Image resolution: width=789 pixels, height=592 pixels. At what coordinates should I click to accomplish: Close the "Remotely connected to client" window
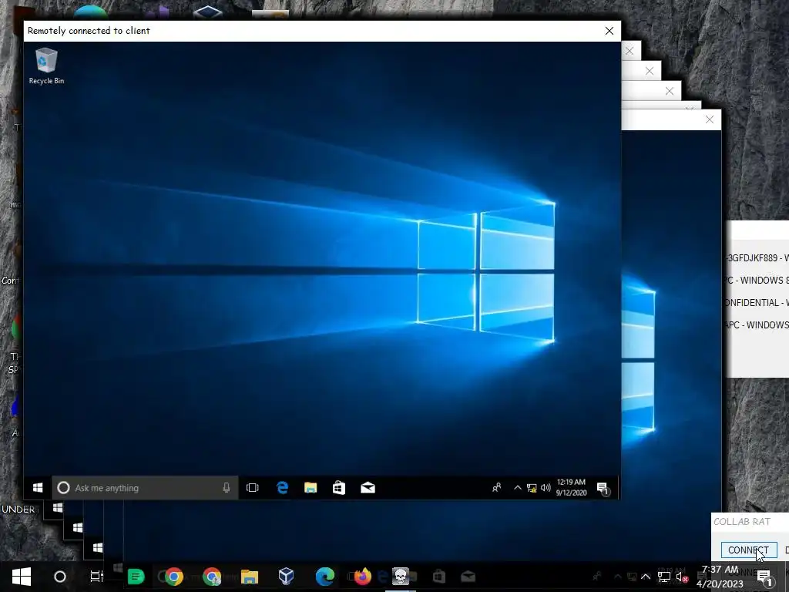(609, 31)
